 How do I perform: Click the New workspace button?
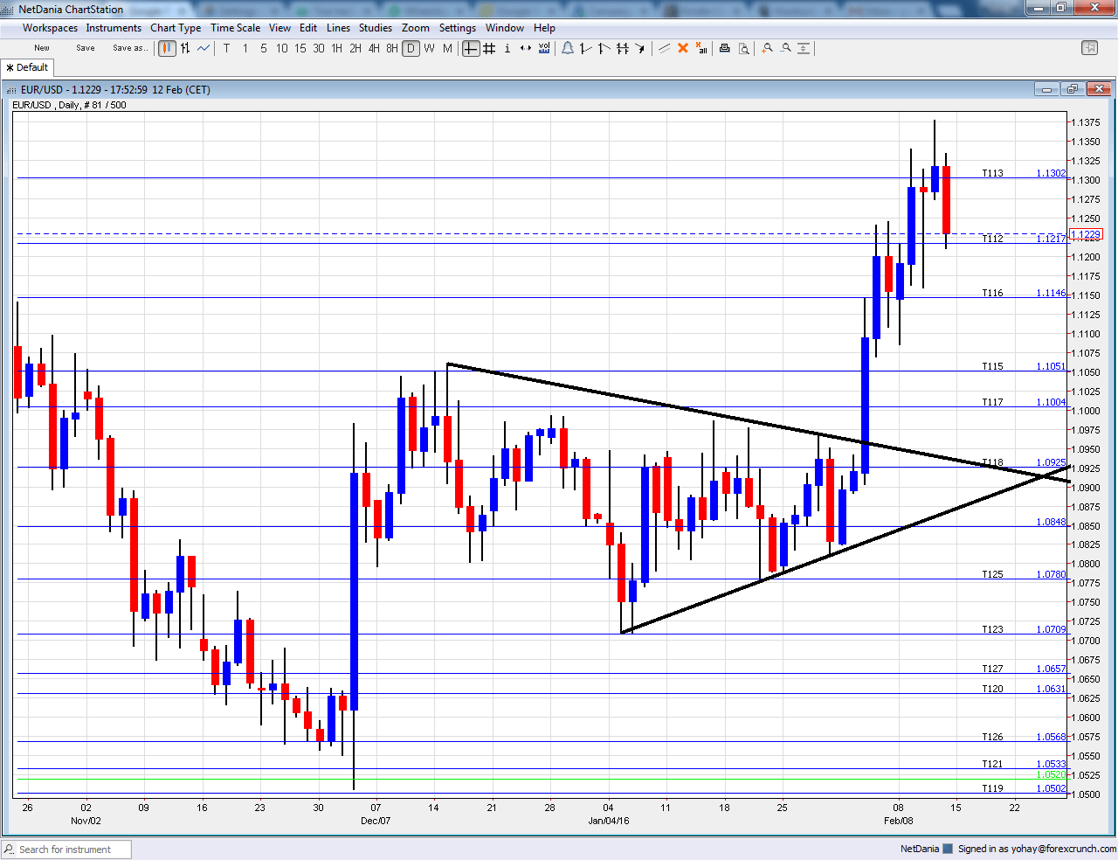point(42,48)
